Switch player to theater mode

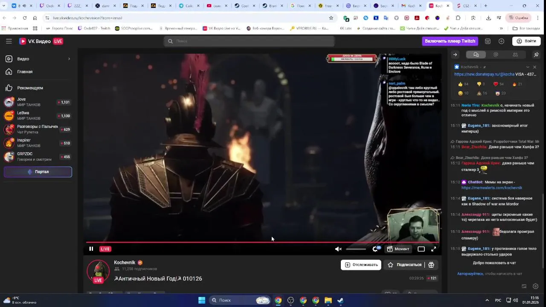(421, 249)
